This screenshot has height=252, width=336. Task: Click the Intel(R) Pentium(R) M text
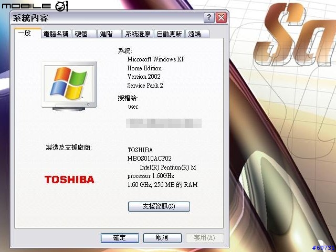coord(168,167)
